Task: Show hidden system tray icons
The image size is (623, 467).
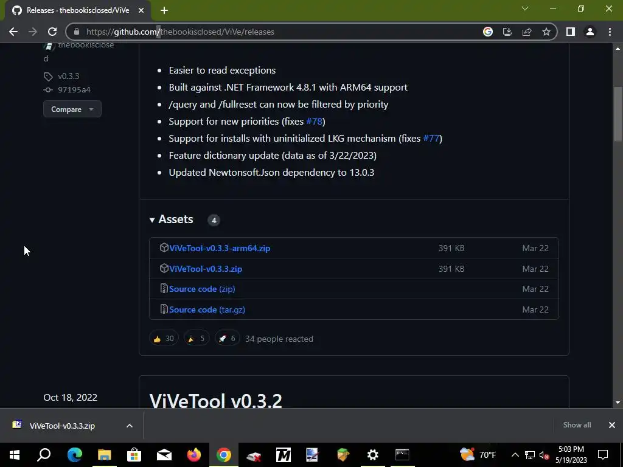Action: 515,455
